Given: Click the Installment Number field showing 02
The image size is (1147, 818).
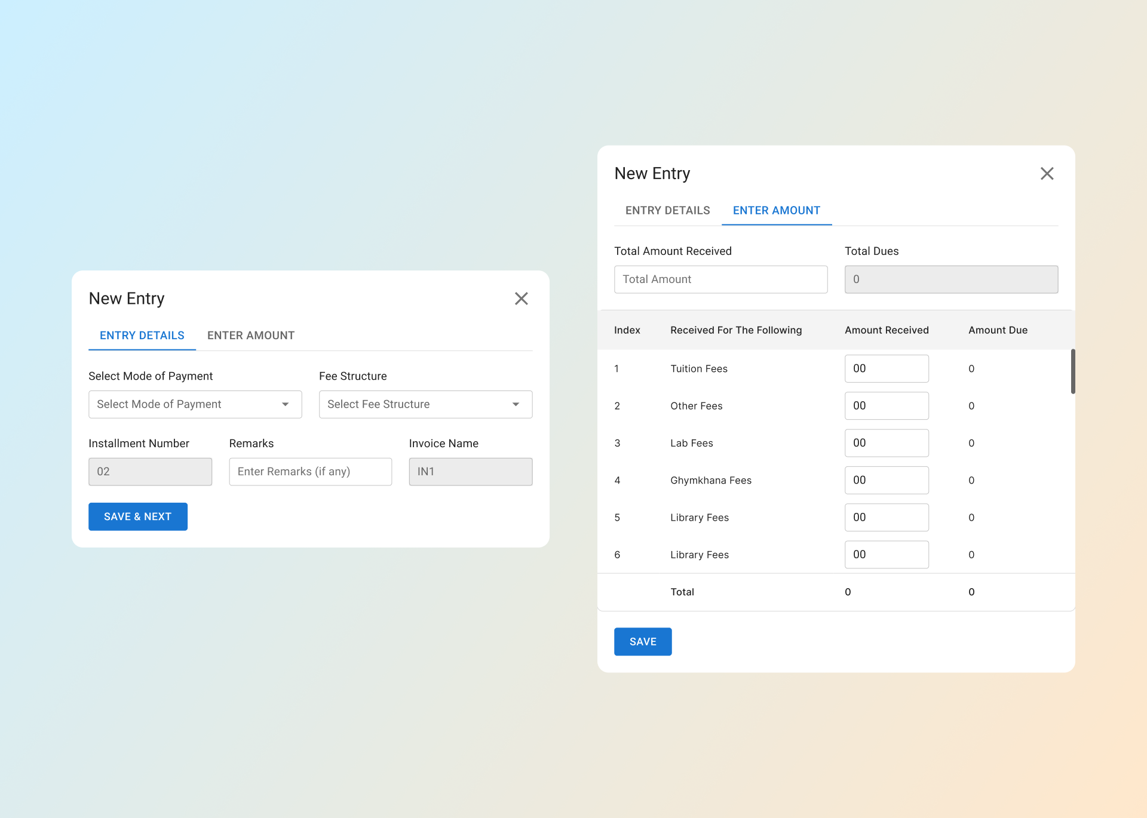Looking at the screenshot, I should point(151,472).
